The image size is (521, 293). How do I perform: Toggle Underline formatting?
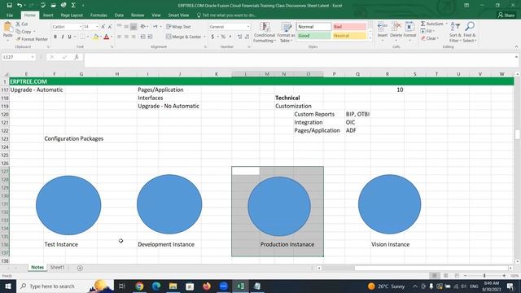point(69,37)
